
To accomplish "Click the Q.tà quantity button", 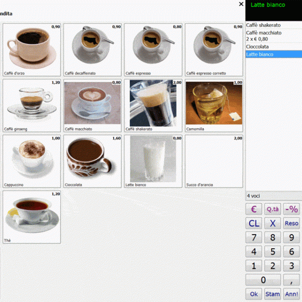I will (x=273, y=209).
